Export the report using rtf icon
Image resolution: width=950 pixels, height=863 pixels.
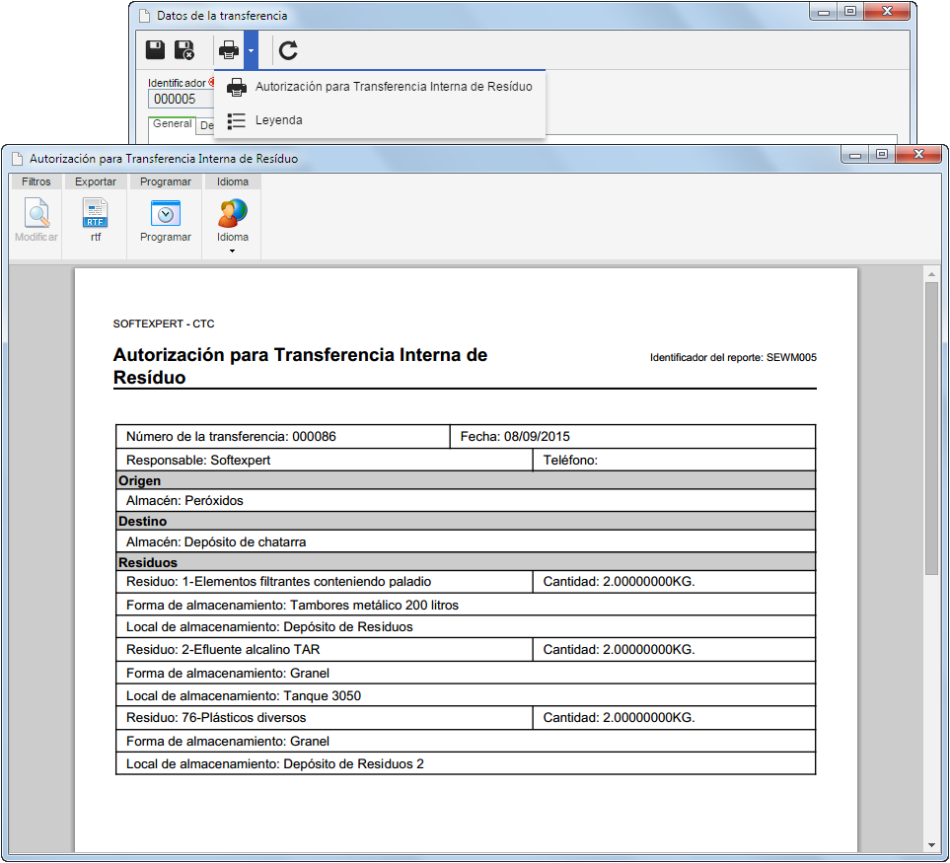(95, 213)
